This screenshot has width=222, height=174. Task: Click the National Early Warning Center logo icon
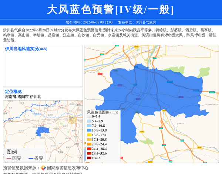pos(43,168)
